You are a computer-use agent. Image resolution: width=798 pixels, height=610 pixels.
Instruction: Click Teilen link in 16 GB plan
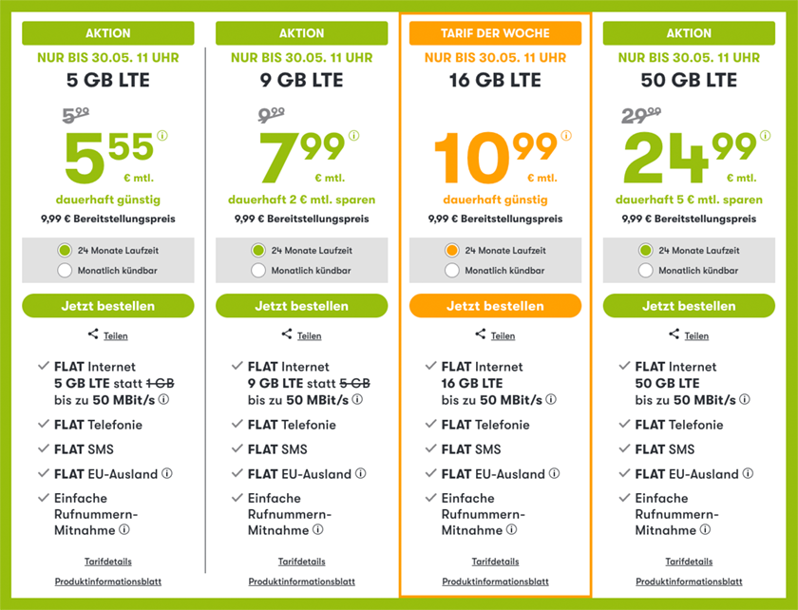503,335
